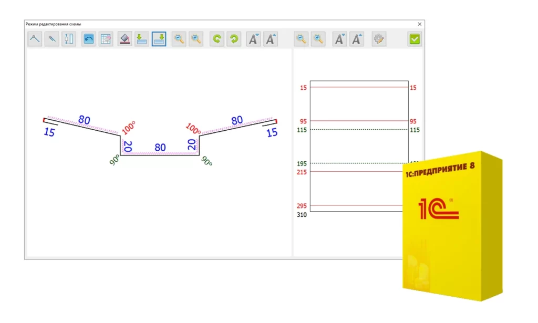Viewport: 538px width, 323px height.
Task: Click the left red 100° angle label
Action: (x=128, y=128)
